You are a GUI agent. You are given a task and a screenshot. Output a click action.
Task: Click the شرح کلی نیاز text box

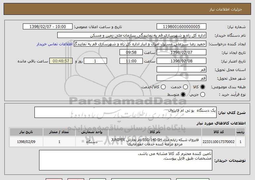point(126,112)
